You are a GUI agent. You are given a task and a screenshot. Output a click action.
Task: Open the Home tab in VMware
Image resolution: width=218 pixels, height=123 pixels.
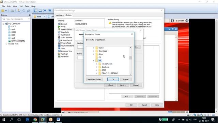pyautogui.click(x=39, y=17)
